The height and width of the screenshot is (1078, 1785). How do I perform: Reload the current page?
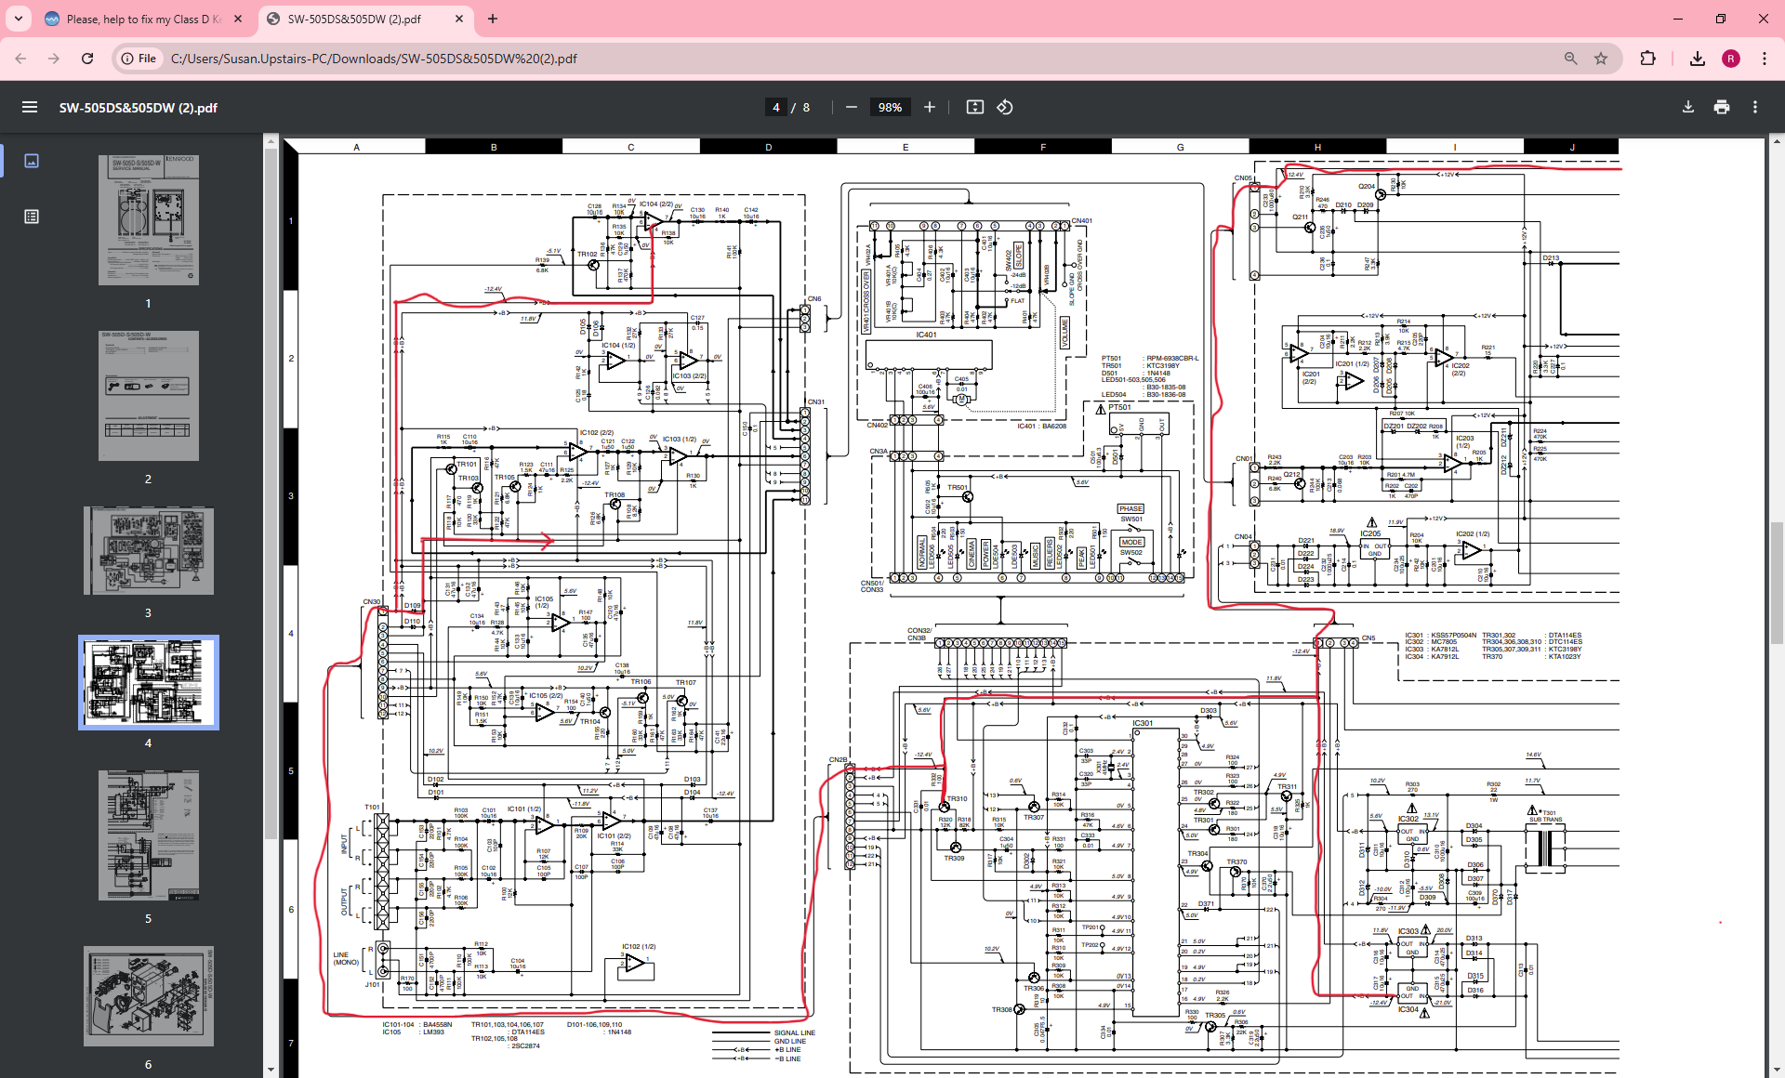[x=87, y=59]
